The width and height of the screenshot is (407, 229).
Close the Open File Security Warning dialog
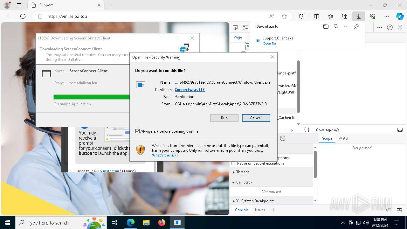point(272,57)
